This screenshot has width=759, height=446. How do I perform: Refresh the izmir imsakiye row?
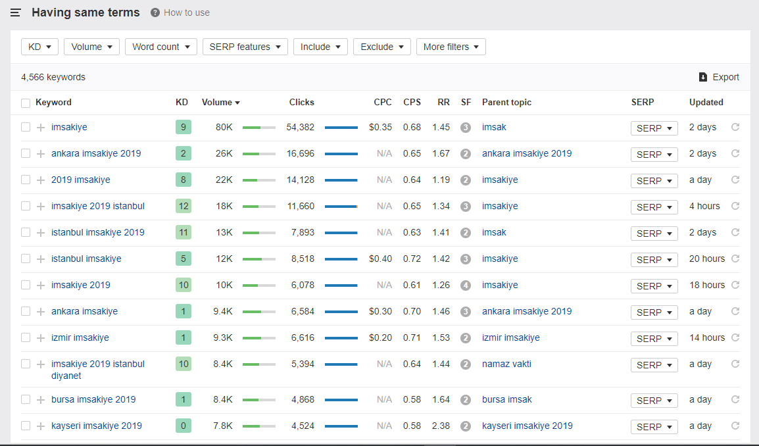pyautogui.click(x=735, y=337)
